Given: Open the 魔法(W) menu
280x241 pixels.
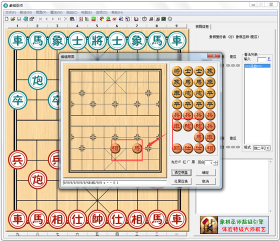Looking at the screenshot, I should point(56,12).
